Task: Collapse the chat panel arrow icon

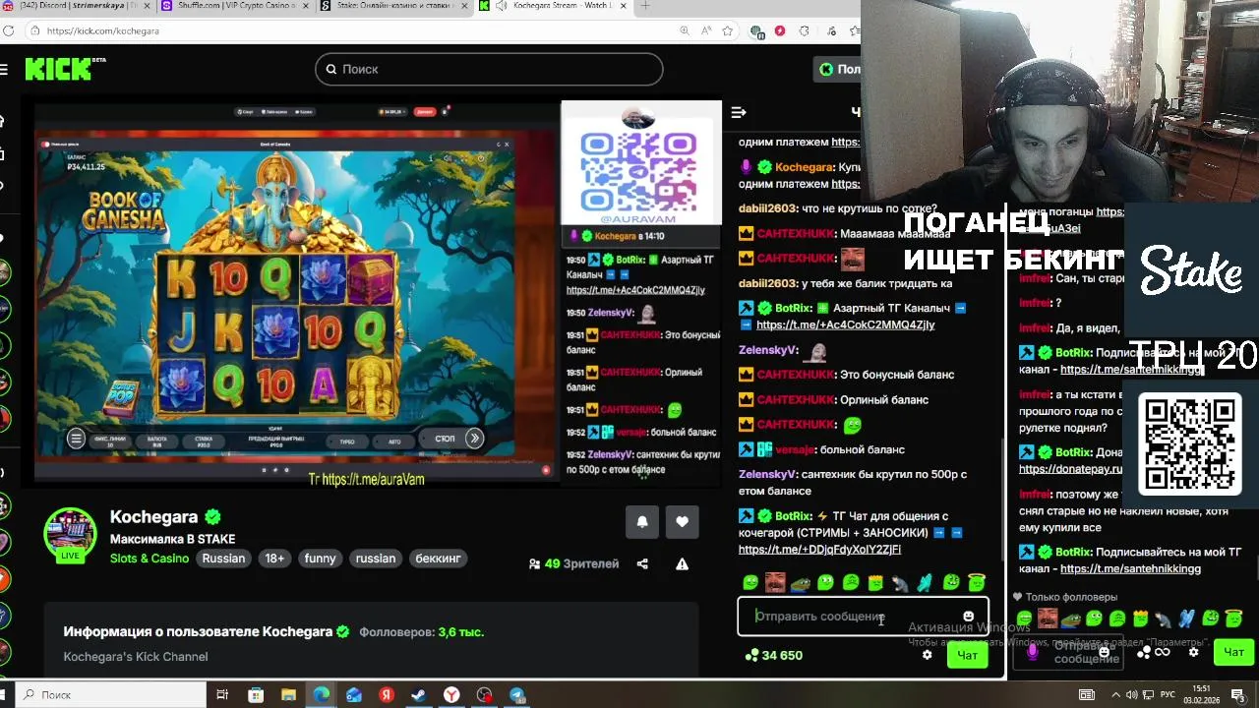Action: pos(739,112)
